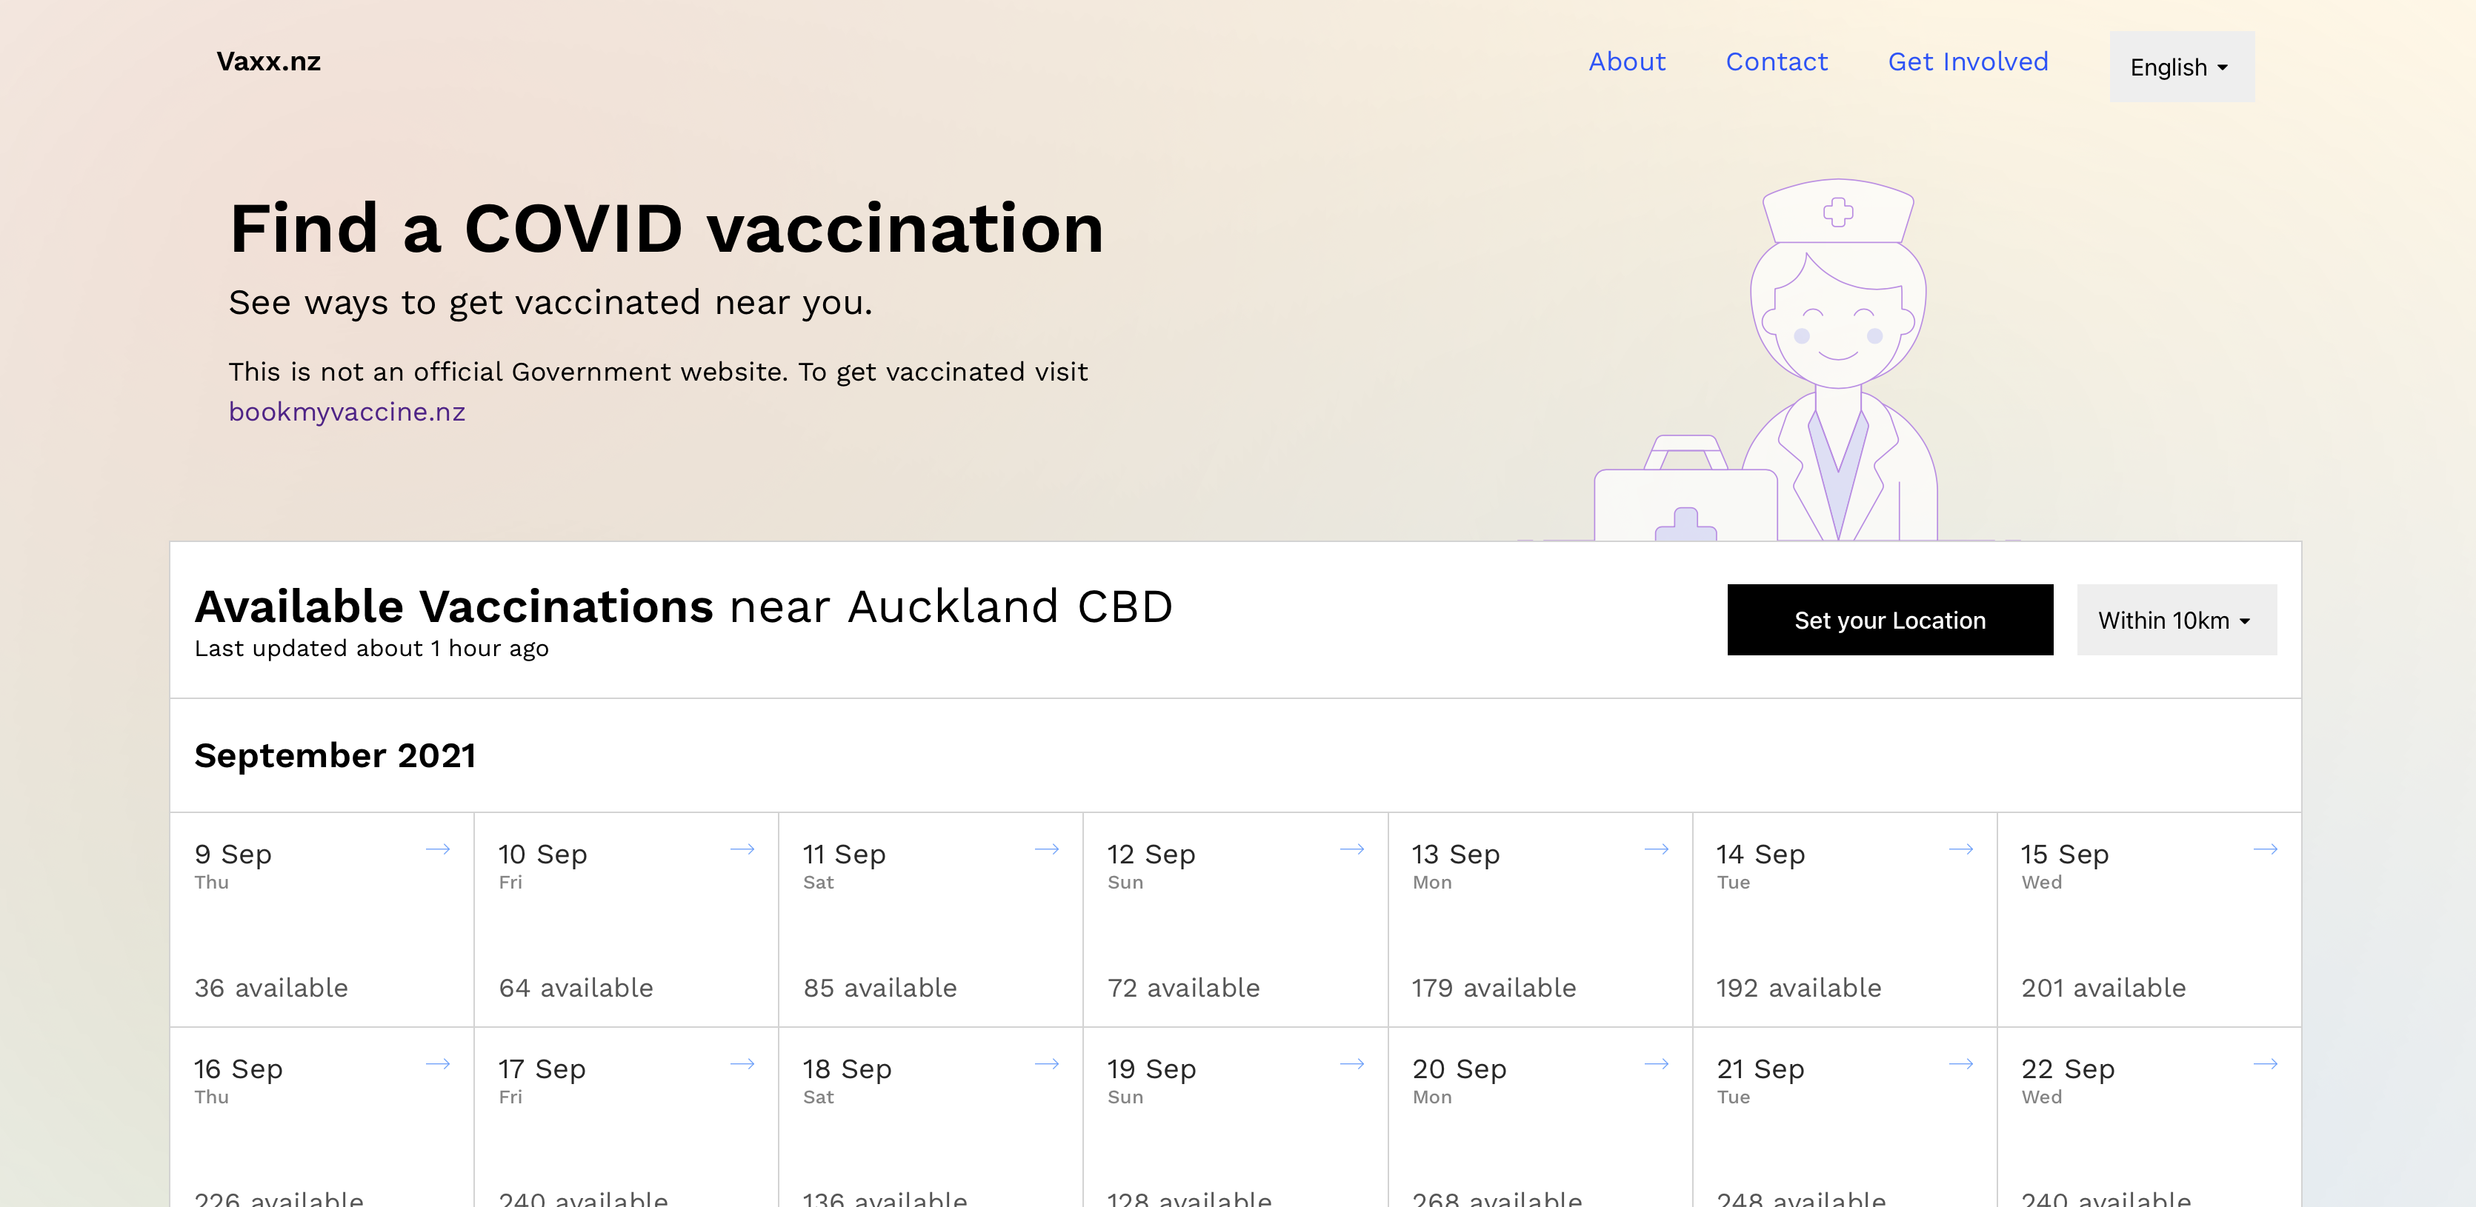Click the arrow icon on 15 Sep
This screenshot has width=2476, height=1207.
[2266, 849]
